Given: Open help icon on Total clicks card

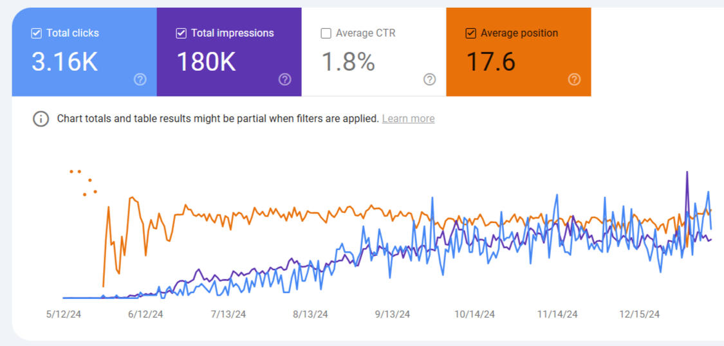Looking at the screenshot, I should pos(140,79).
